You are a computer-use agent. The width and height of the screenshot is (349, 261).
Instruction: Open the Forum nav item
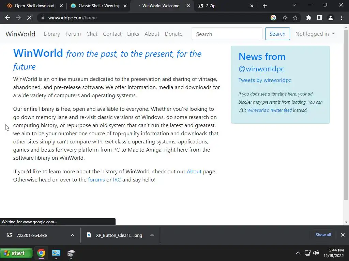click(73, 34)
